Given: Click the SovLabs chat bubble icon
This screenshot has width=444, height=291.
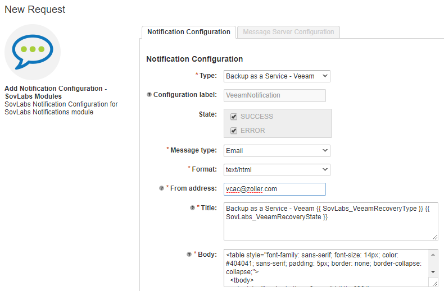Looking at the screenshot, I should click(33, 52).
